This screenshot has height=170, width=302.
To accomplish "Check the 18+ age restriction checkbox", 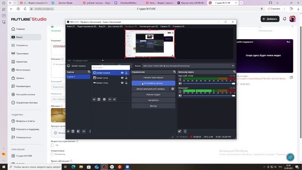I will 52,145.
